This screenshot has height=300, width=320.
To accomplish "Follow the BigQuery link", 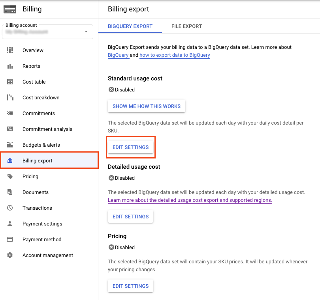I will (x=118, y=55).
